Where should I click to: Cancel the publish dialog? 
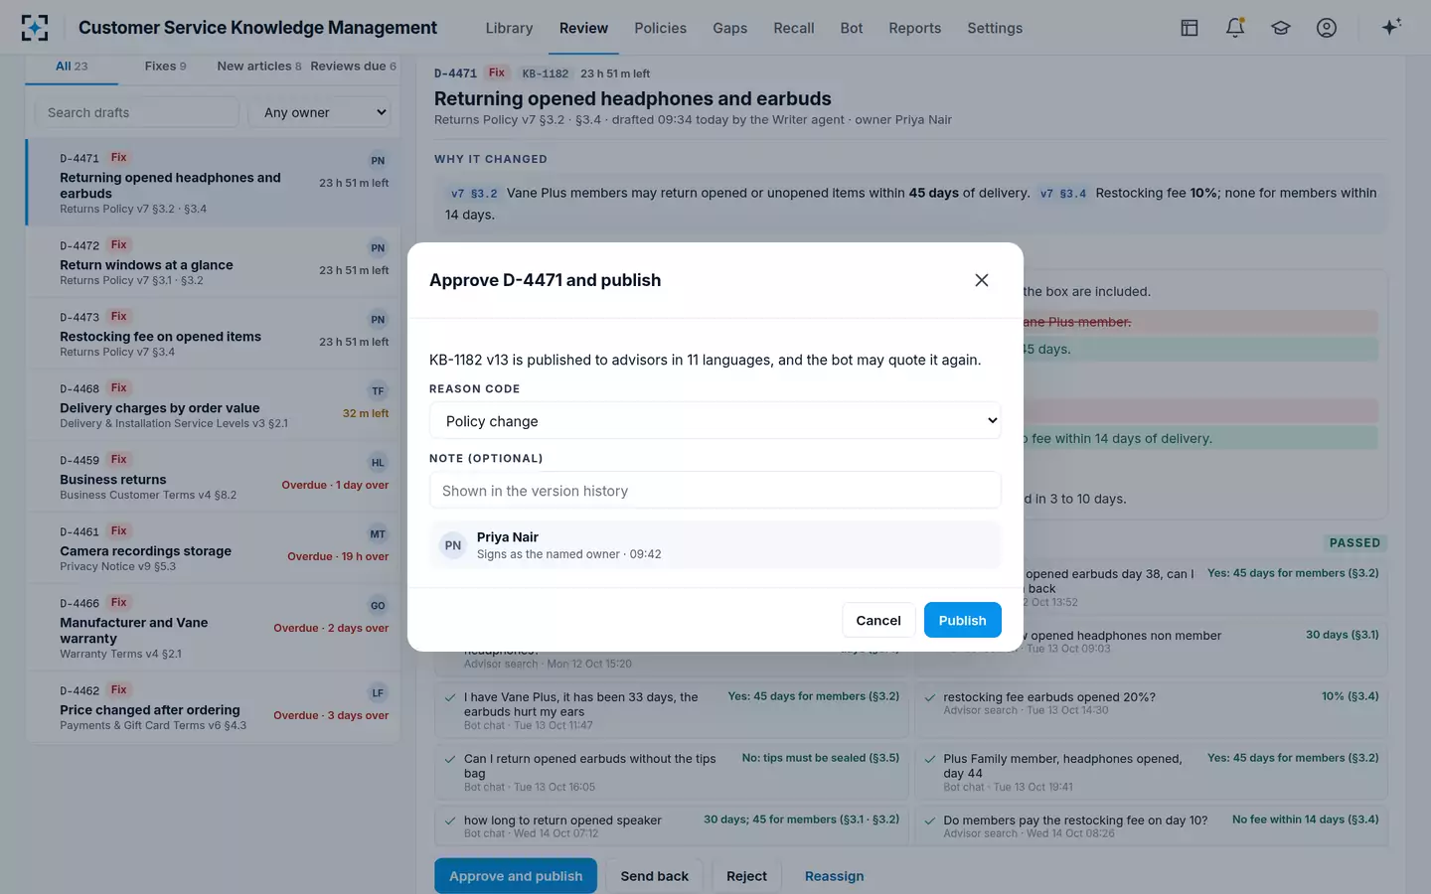(878, 620)
